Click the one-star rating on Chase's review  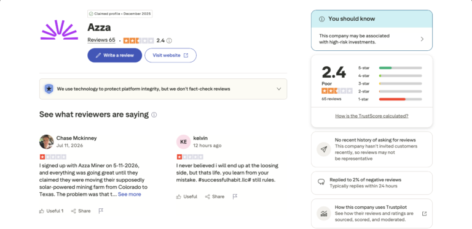53,157
